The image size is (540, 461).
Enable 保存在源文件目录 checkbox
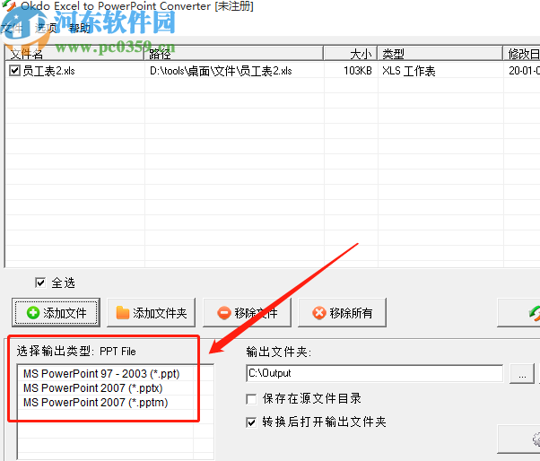point(251,399)
